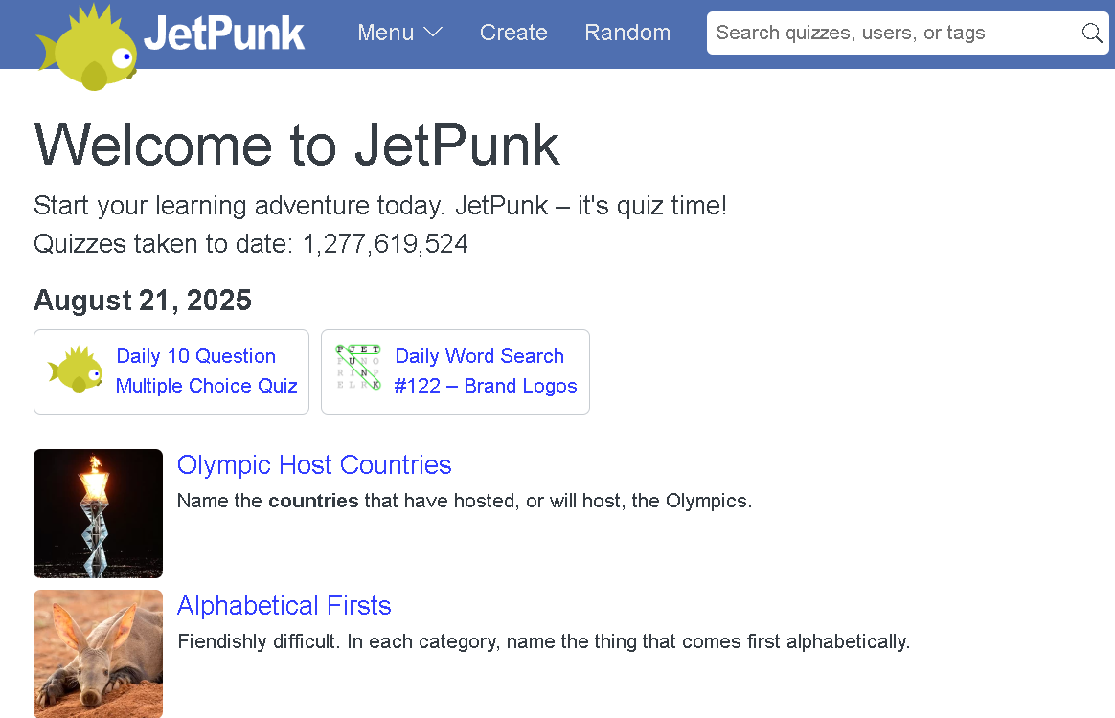
Task: Click the Olympic torch thumbnail
Action: [98, 513]
